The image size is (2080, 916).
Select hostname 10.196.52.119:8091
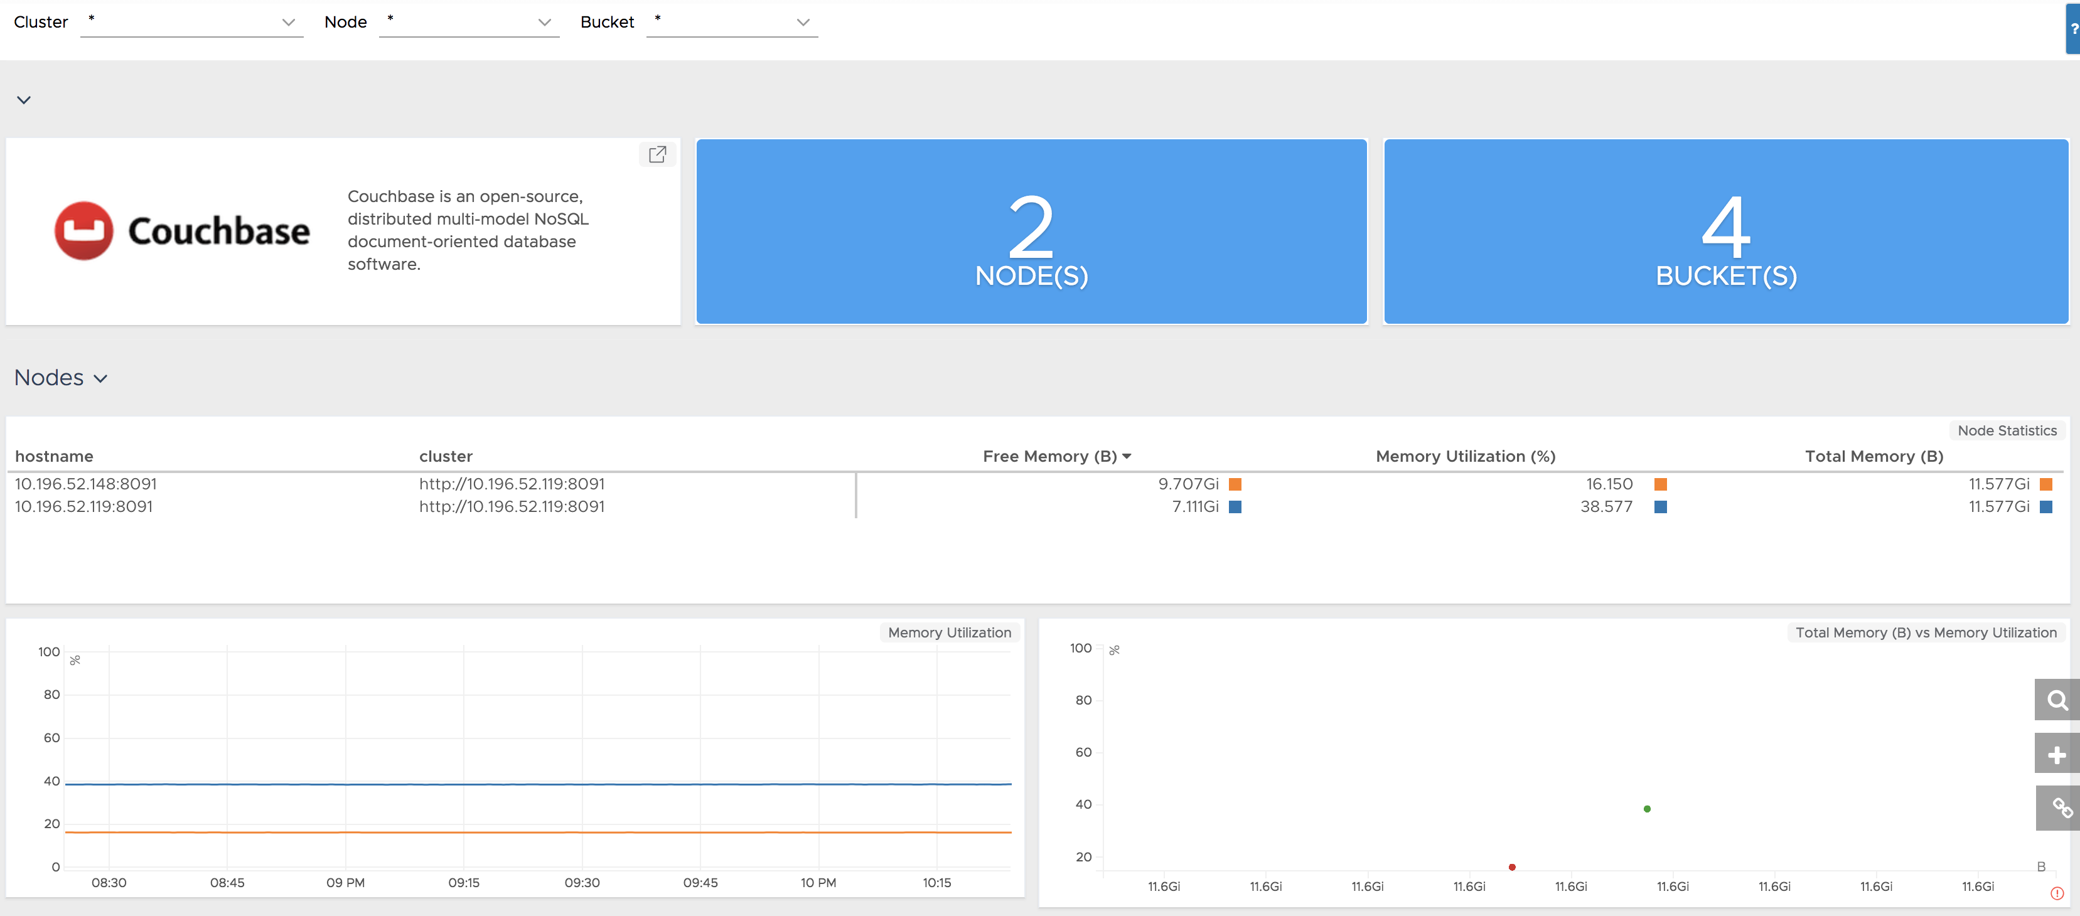point(83,506)
